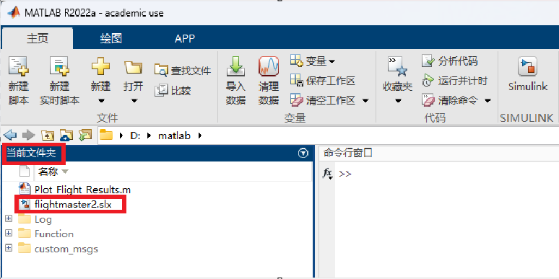Click 保存工作区 (Save Workspace)
The height and width of the screenshot is (279, 559).
[x=322, y=81]
